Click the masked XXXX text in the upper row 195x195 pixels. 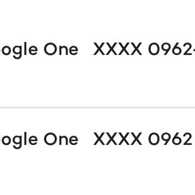[118, 49]
